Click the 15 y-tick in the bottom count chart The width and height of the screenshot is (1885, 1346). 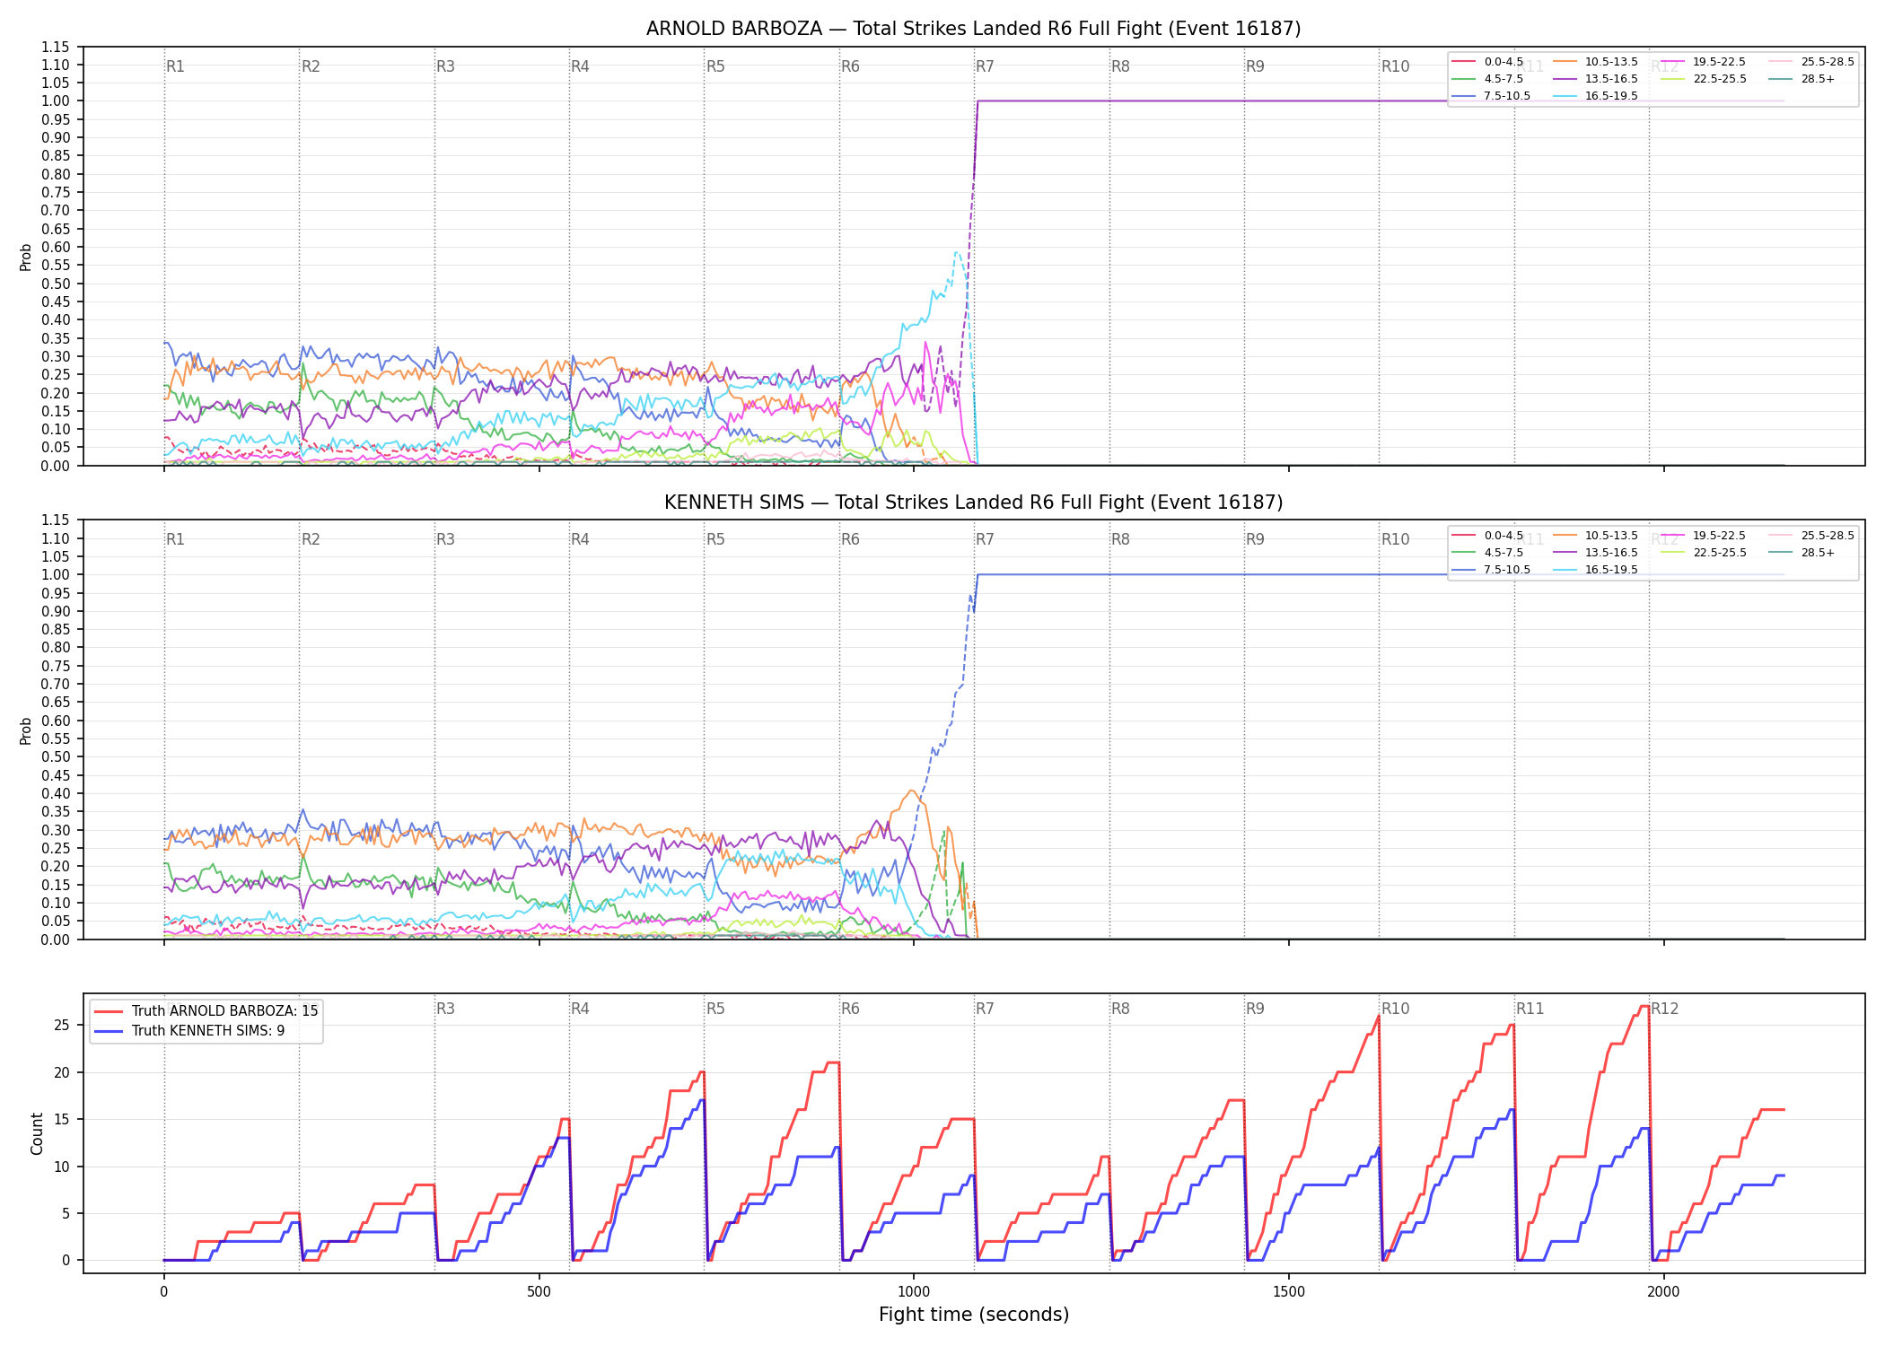point(62,1120)
